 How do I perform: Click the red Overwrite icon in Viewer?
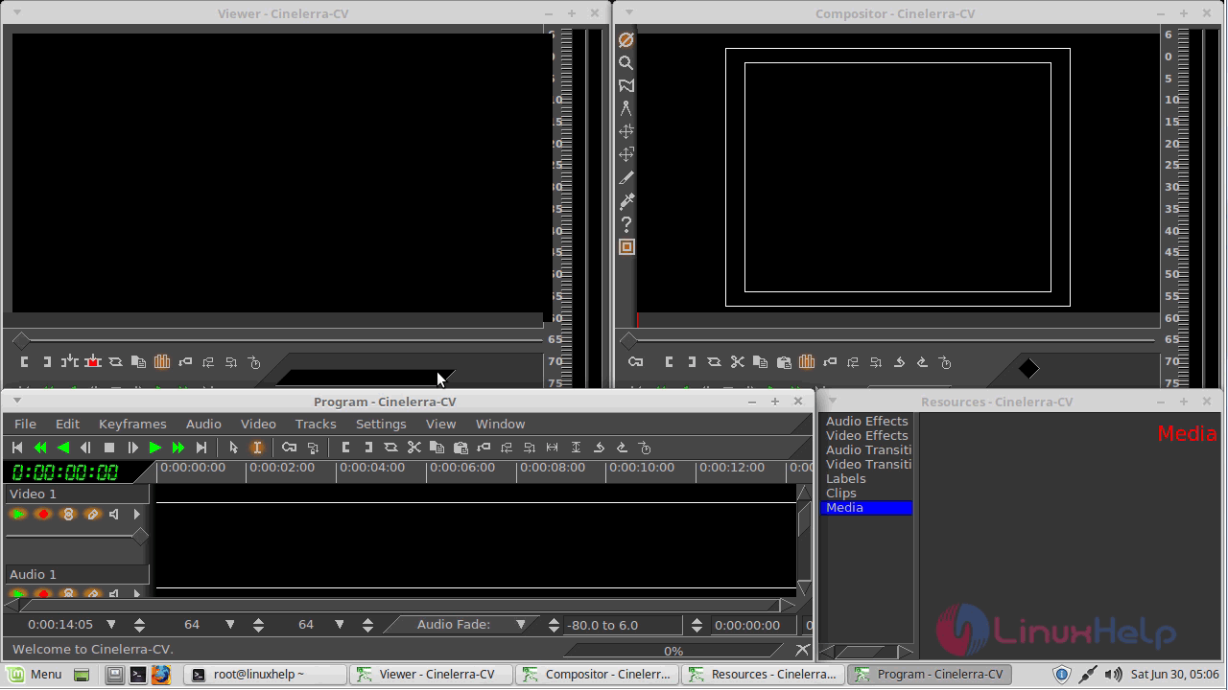(x=92, y=362)
